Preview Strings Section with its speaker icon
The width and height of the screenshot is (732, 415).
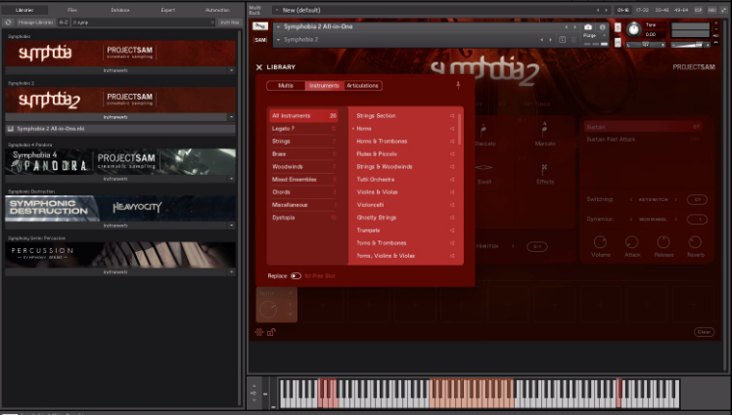(452, 115)
